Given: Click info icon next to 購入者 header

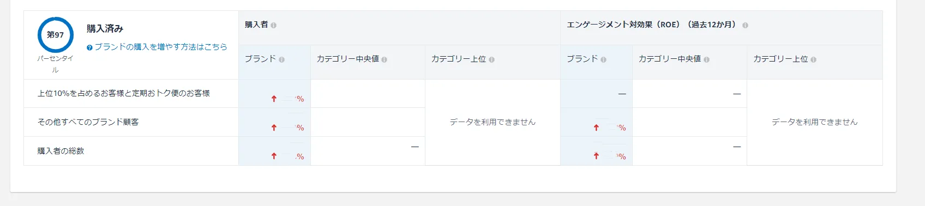Looking at the screenshot, I should click(x=273, y=25).
